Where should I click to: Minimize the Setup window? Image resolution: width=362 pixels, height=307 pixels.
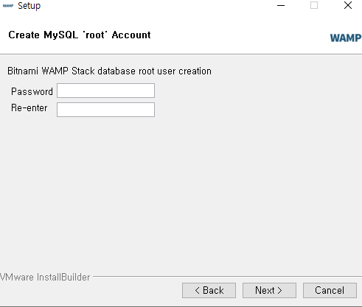(281, 5)
